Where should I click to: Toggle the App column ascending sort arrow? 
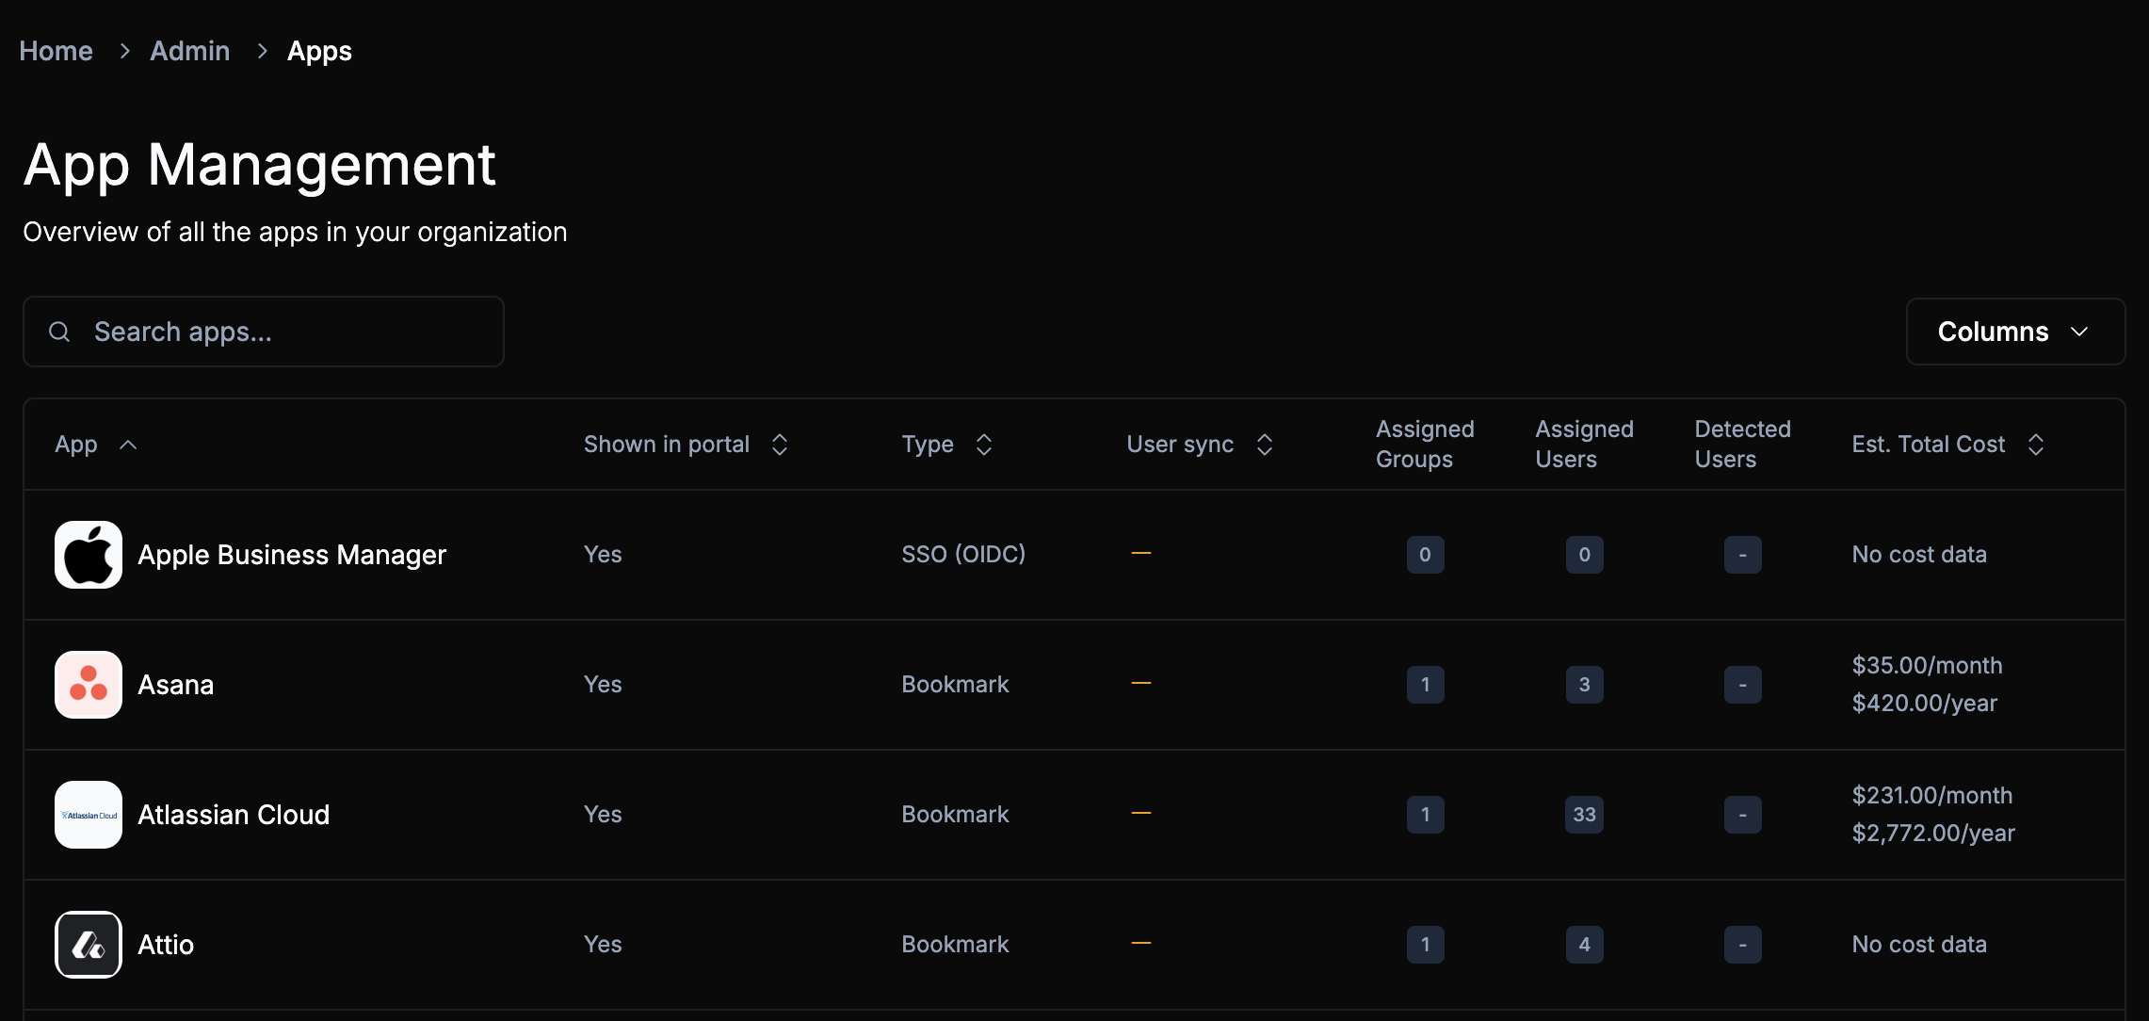click(129, 445)
